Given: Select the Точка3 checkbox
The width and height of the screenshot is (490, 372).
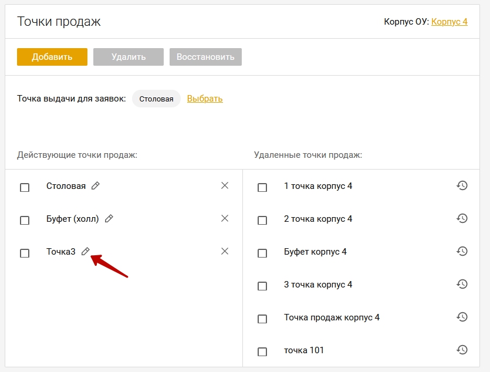Looking at the screenshot, I should tap(25, 253).
